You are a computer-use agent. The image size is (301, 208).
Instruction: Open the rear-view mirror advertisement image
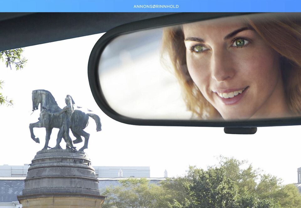point(150,110)
